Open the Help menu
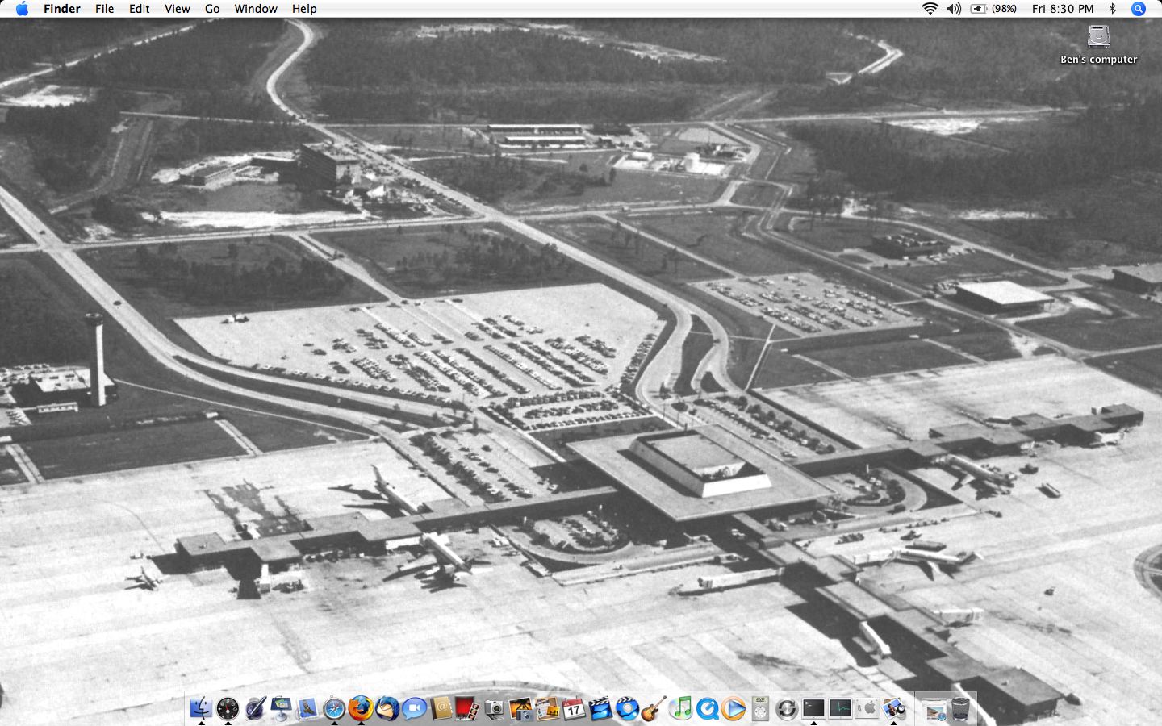This screenshot has width=1162, height=726. [304, 9]
